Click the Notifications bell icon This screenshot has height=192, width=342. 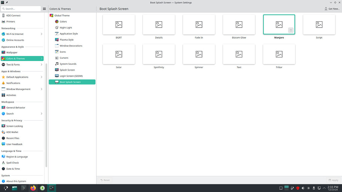pyautogui.click(x=3, y=83)
